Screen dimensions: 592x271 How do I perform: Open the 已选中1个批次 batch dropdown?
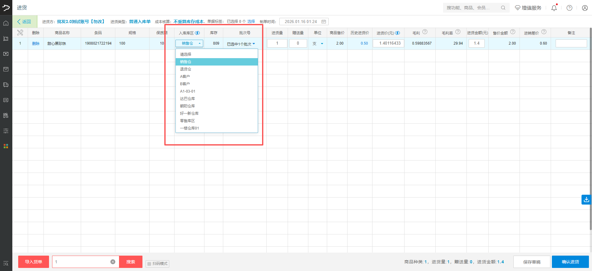pyautogui.click(x=241, y=44)
